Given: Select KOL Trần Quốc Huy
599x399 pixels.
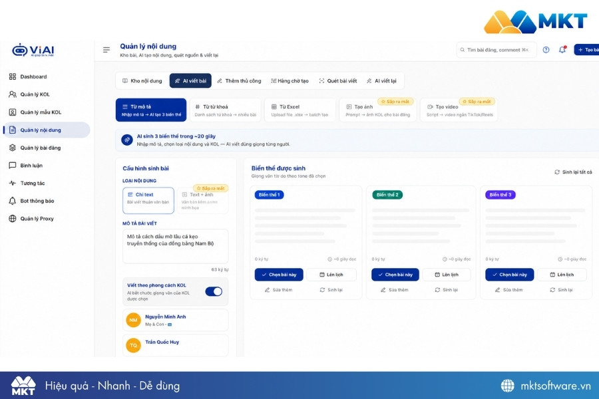Looking at the screenshot, I should click(175, 345).
